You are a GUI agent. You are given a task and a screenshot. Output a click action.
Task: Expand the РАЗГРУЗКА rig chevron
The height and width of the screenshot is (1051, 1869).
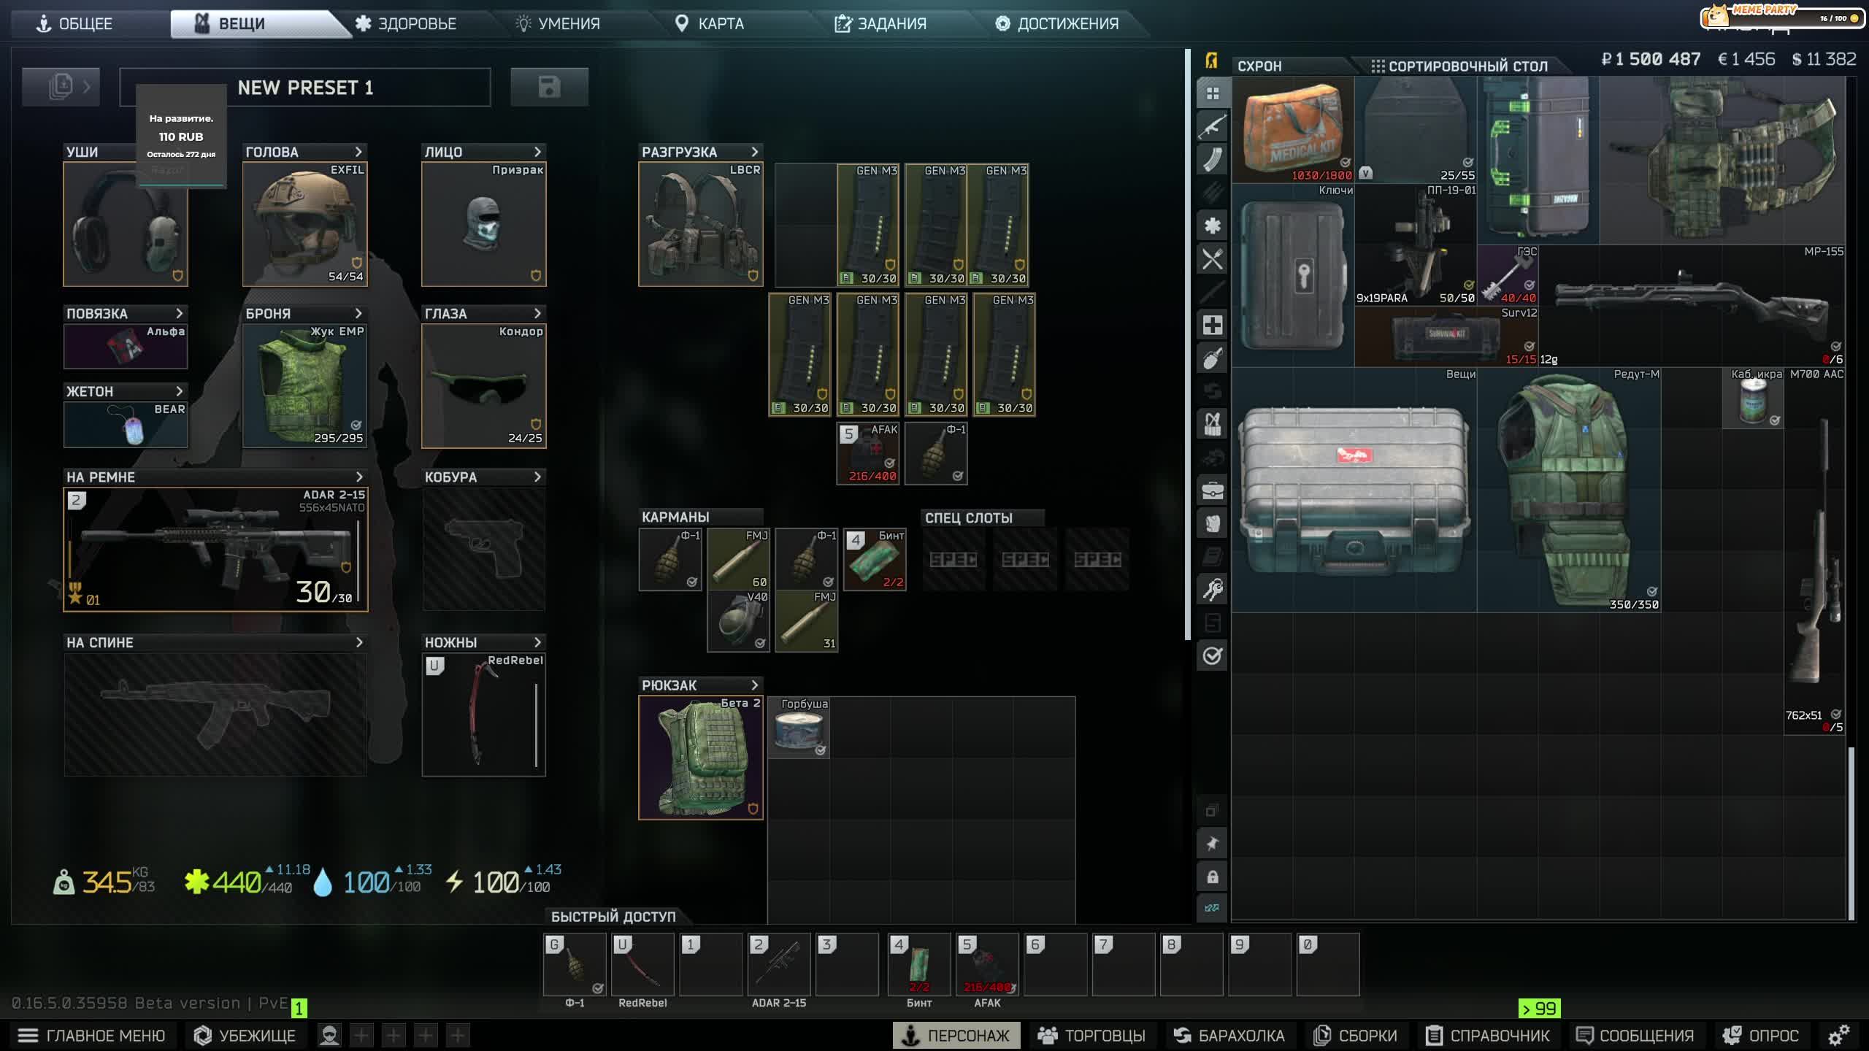pyautogui.click(x=755, y=152)
